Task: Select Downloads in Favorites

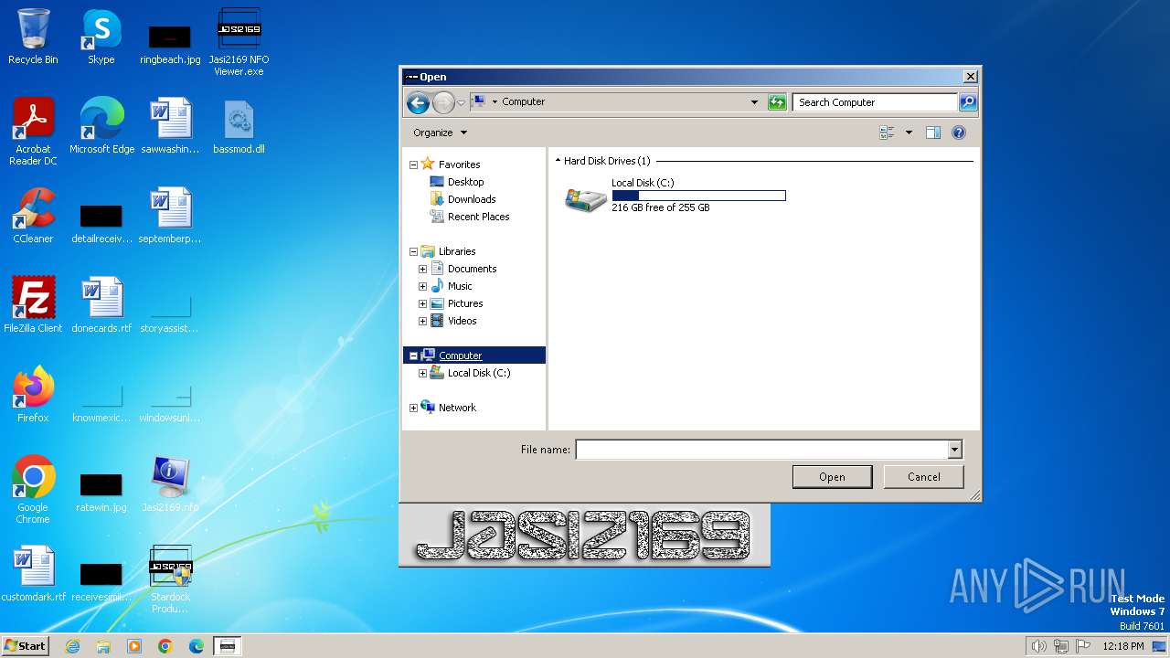Action: pyautogui.click(x=472, y=199)
